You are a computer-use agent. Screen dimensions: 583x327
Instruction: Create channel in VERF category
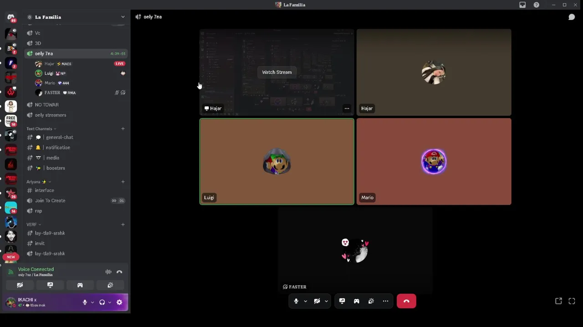pyautogui.click(x=123, y=225)
